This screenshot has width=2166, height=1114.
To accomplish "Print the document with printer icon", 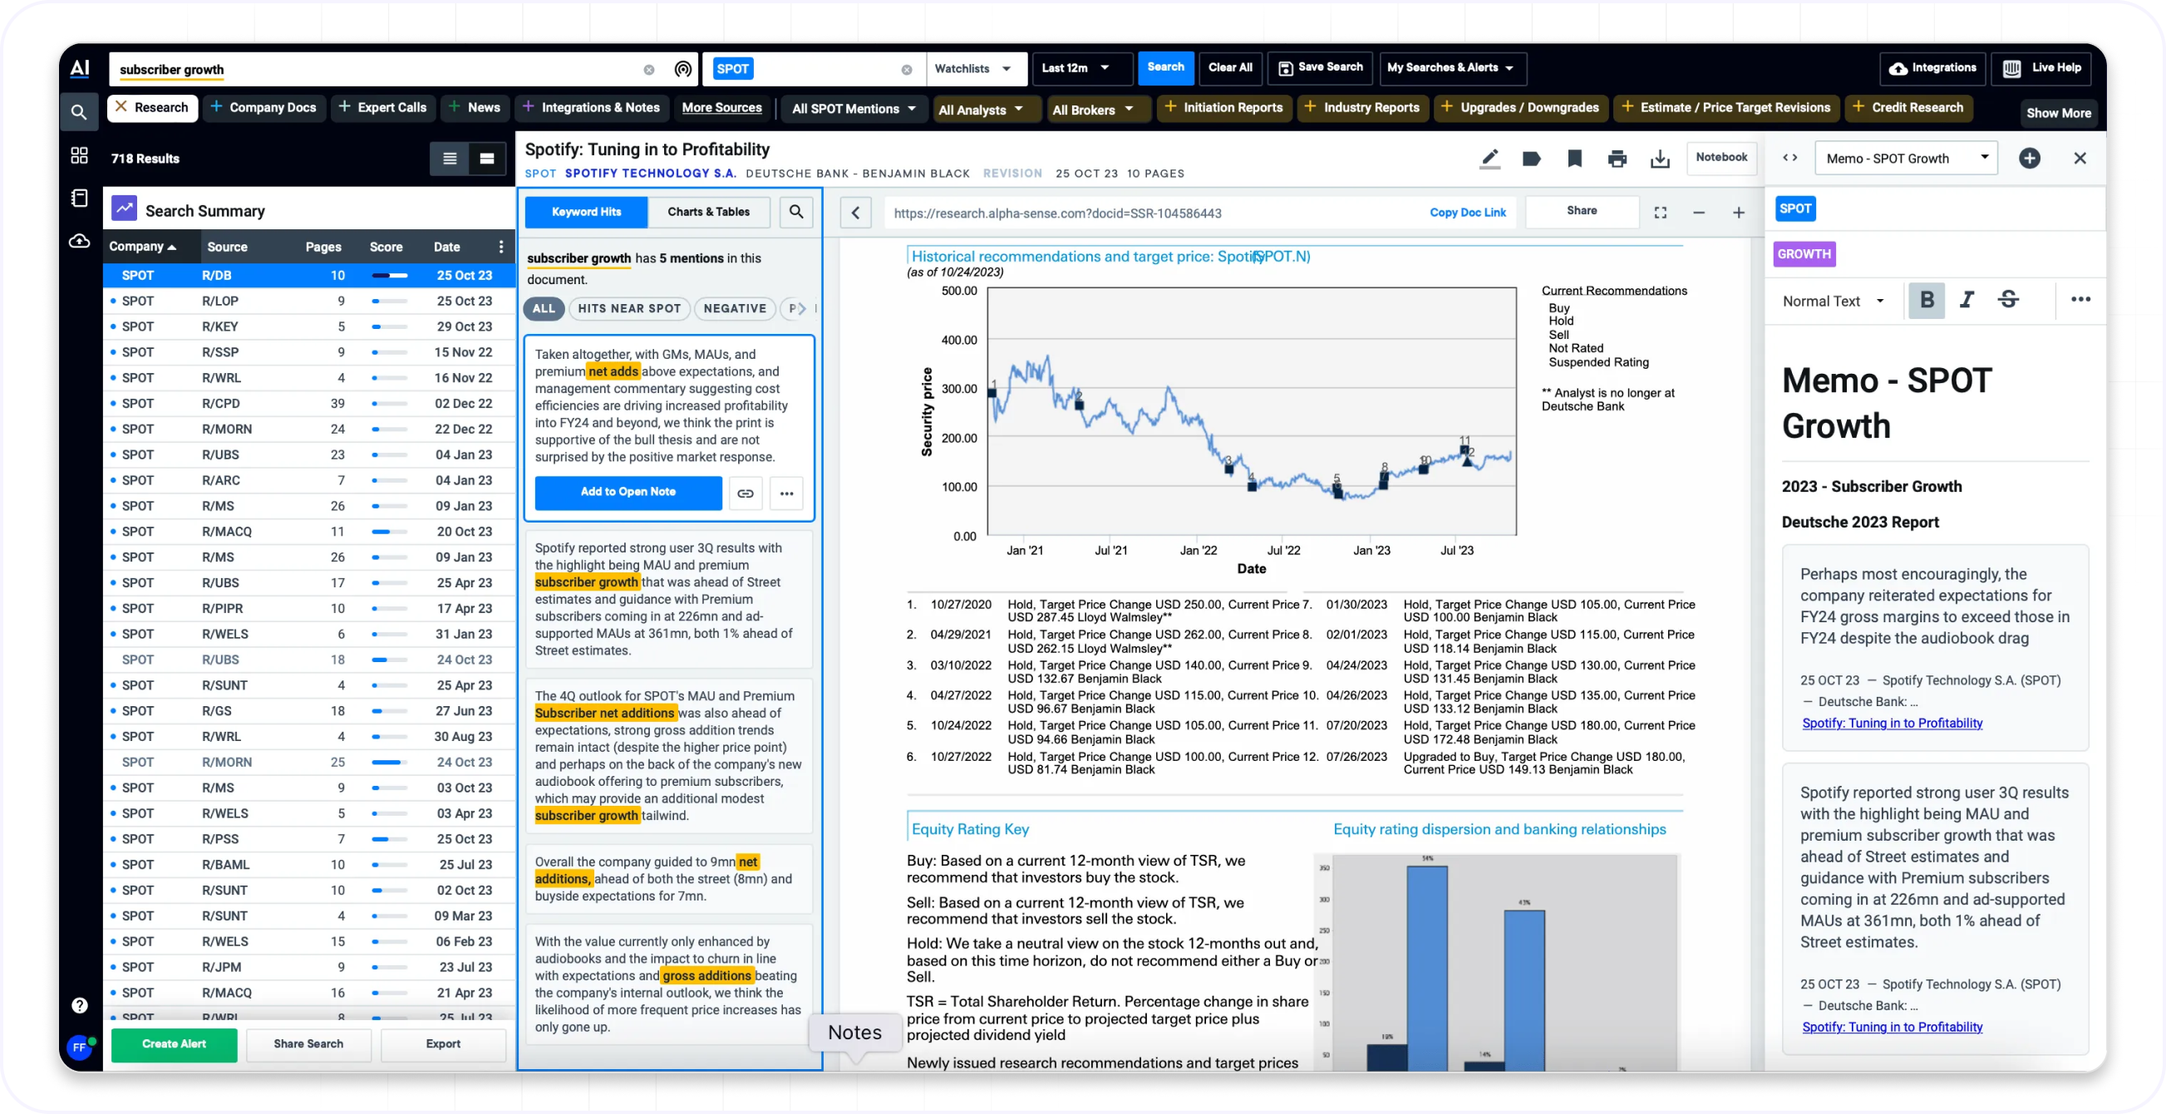I will 1617,159.
